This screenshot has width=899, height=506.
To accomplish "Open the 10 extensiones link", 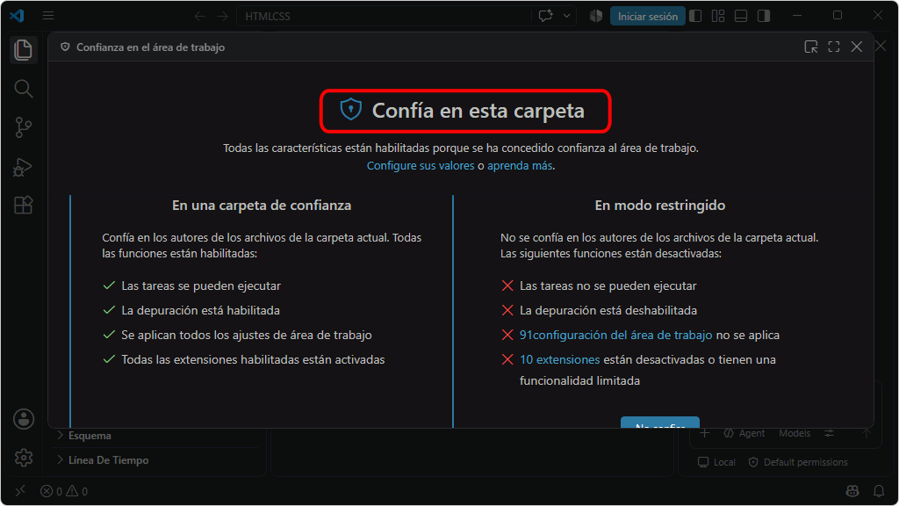I will coord(559,359).
